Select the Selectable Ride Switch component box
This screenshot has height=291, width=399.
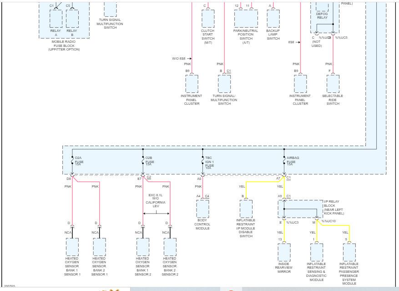point(333,84)
